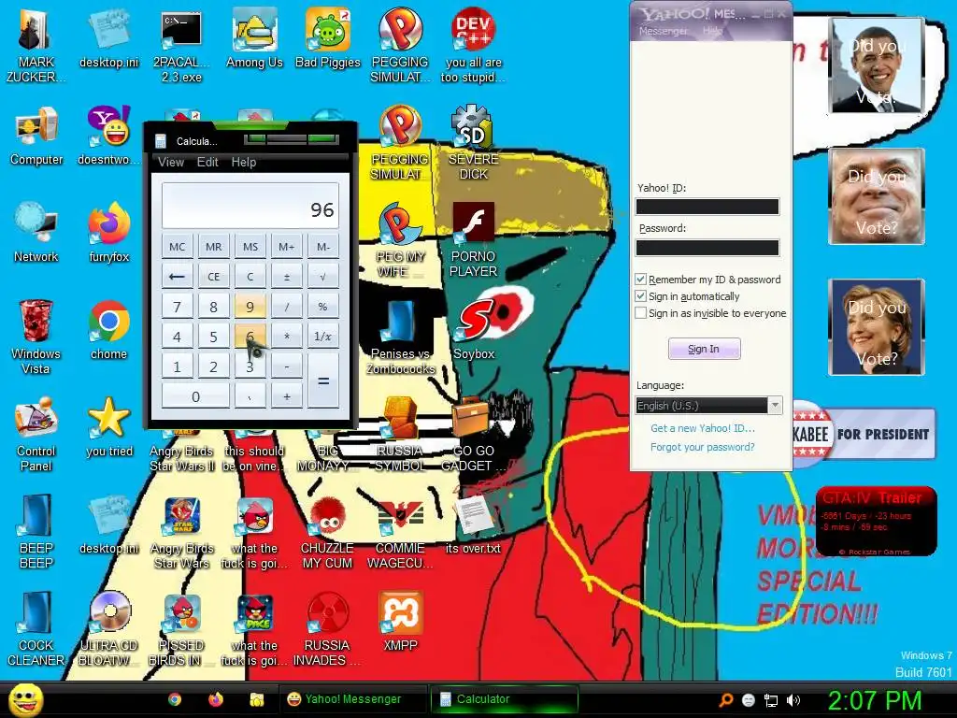Screen dimensions: 957x718
Task: Click into the Yahoo! ID field
Action: pyautogui.click(x=707, y=207)
